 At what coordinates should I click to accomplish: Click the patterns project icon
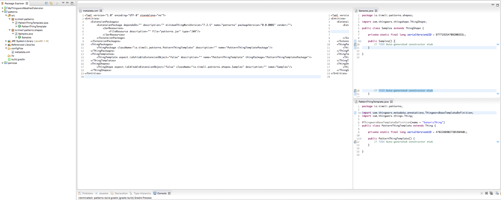coord(6,12)
